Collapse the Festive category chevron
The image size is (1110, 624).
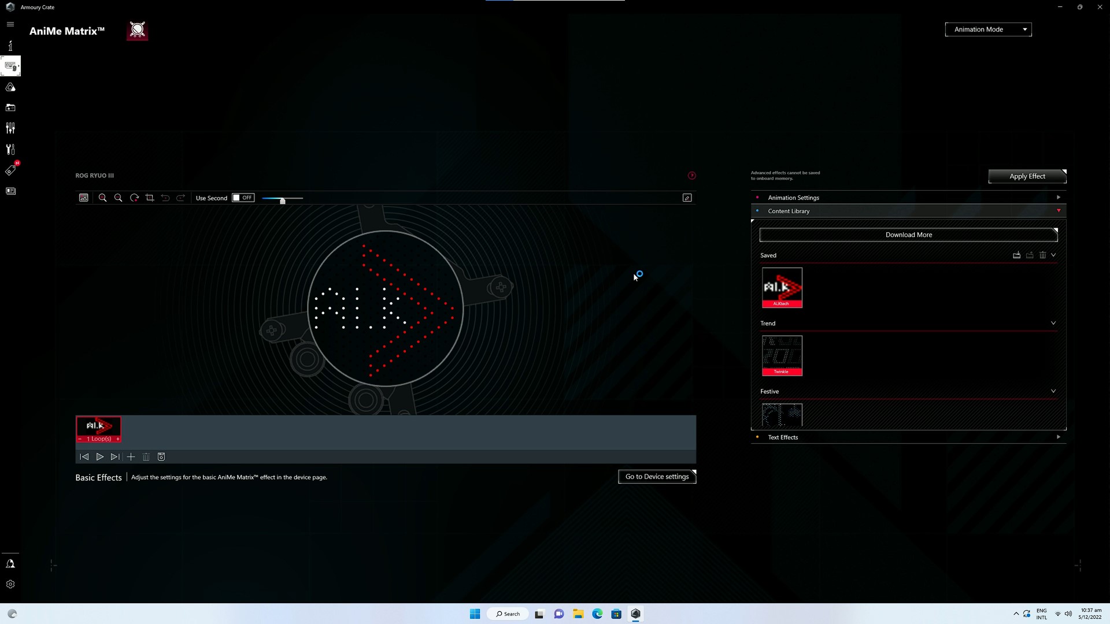[1053, 391]
